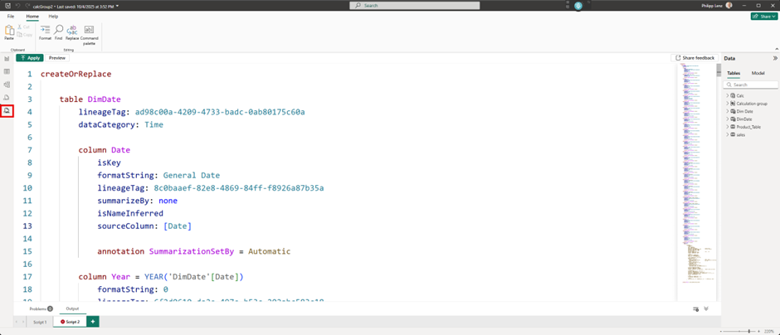
Task: Open Table view from left sidebar
Action: click(7, 71)
